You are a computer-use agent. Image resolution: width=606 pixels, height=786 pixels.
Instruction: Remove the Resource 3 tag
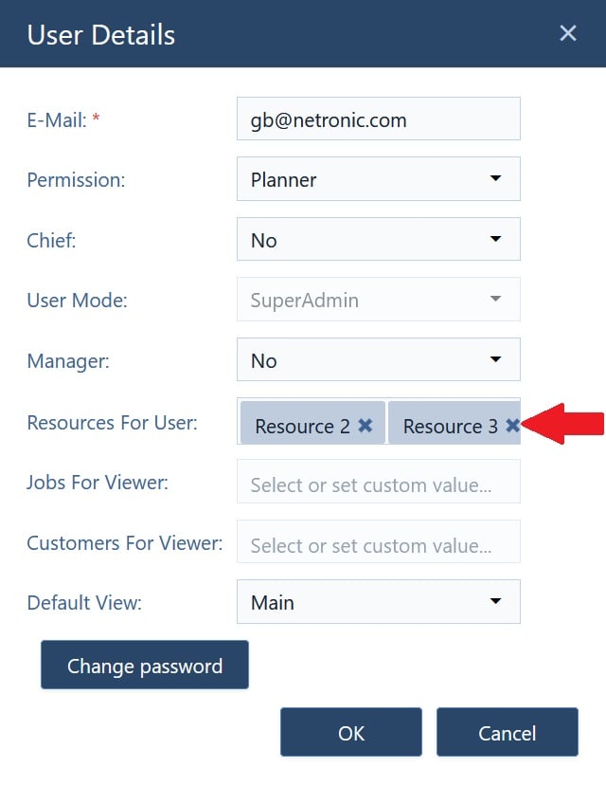pyautogui.click(x=512, y=427)
